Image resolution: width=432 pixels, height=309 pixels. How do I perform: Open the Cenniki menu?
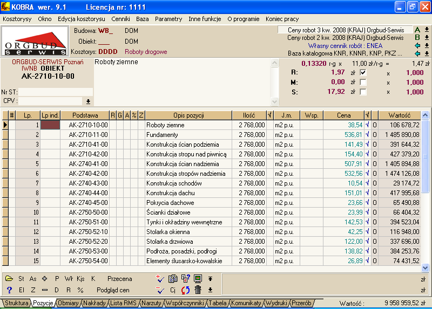(x=120, y=19)
